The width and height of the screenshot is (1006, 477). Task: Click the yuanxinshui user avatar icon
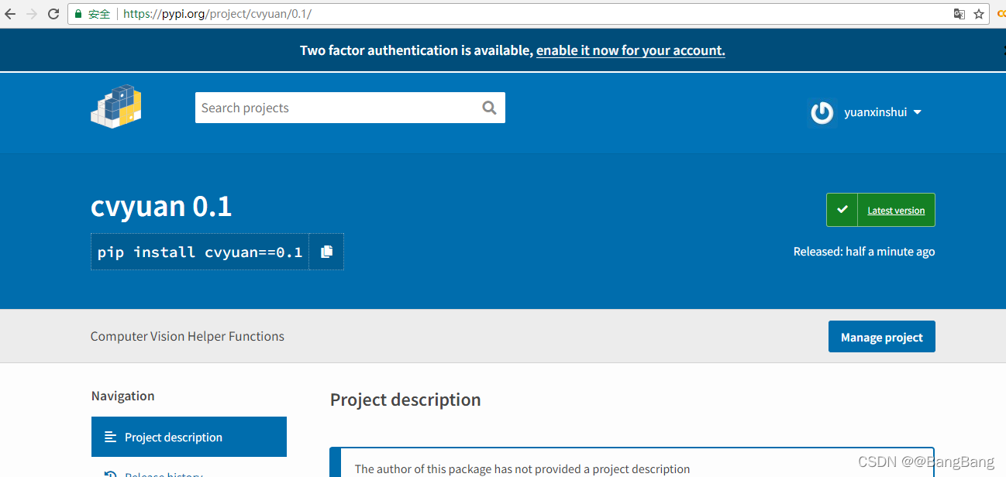pos(822,112)
